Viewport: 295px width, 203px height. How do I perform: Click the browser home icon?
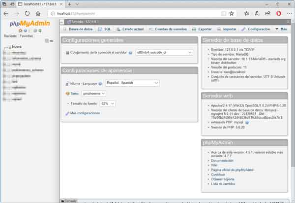[38, 14]
